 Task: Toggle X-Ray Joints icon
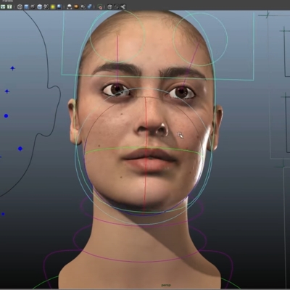click(123, 7)
